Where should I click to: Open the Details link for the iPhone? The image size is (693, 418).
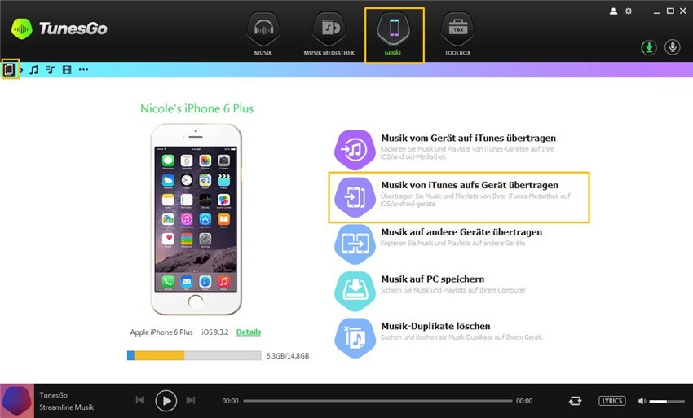[x=249, y=332]
